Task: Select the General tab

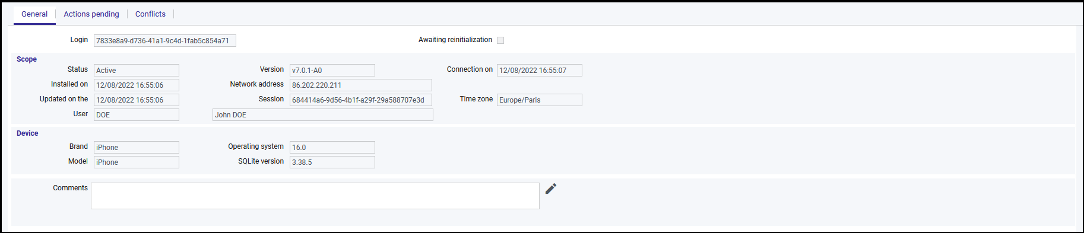Action: (x=34, y=14)
